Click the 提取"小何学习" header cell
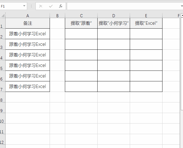Image resolution: width=183 pixels, height=148 pixels. coord(114,23)
